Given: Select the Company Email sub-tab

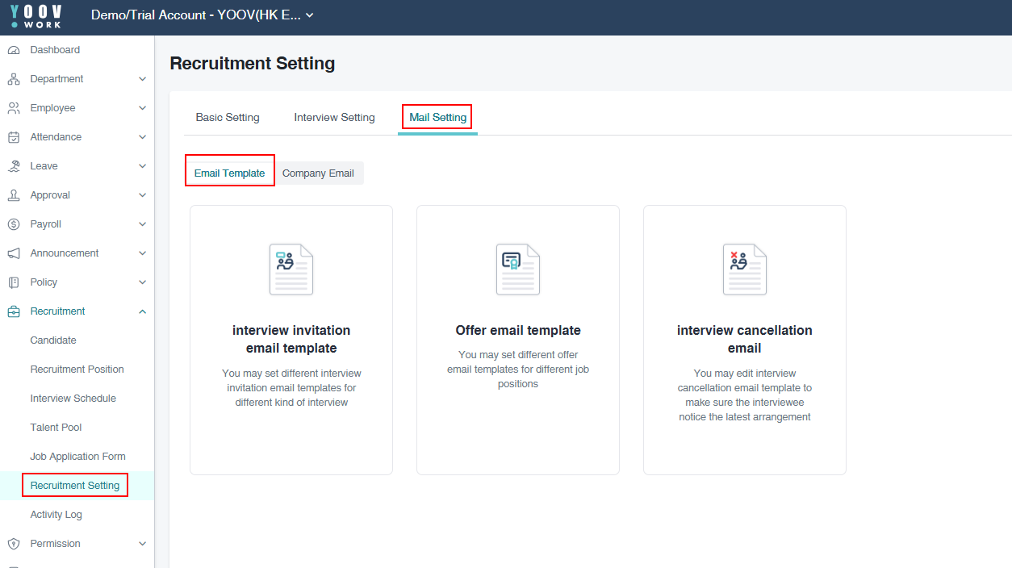Looking at the screenshot, I should pos(318,173).
